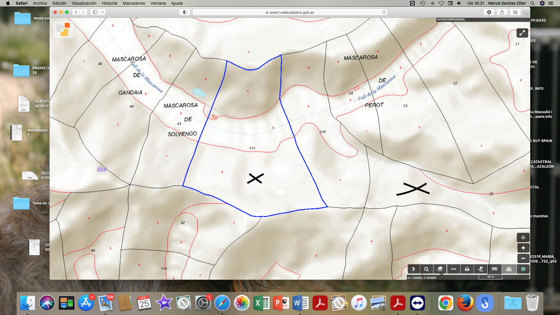Viewport: 560px width, 315px height.
Task: Print the cadastral map
Action: (467, 269)
